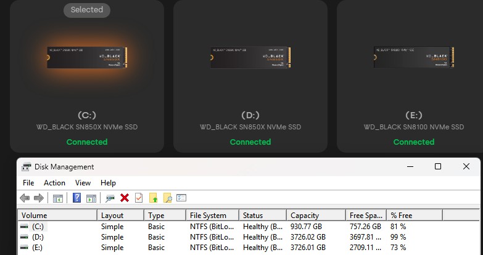483x255 pixels.
Task: Maximize the Disk Management window
Action: point(438,166)
